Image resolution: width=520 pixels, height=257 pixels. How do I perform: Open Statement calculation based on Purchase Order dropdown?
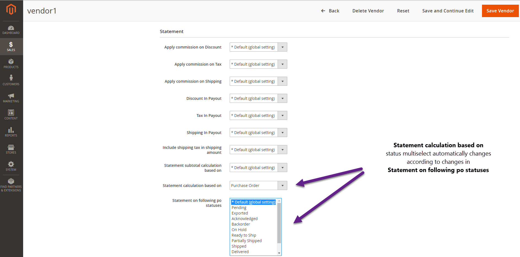[258, 186]
